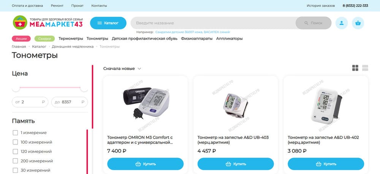380x174 pixels.
Task: Go to 'Домашняя медтехника' breadcrumb
Action: coord(73,46)
